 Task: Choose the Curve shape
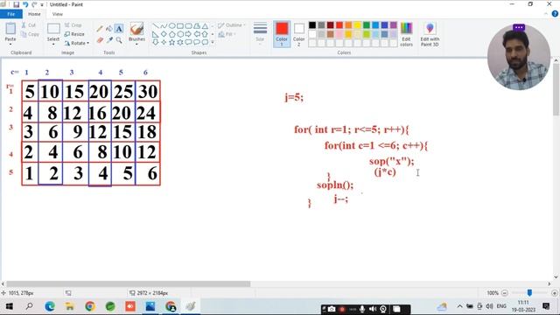[164, 25]
